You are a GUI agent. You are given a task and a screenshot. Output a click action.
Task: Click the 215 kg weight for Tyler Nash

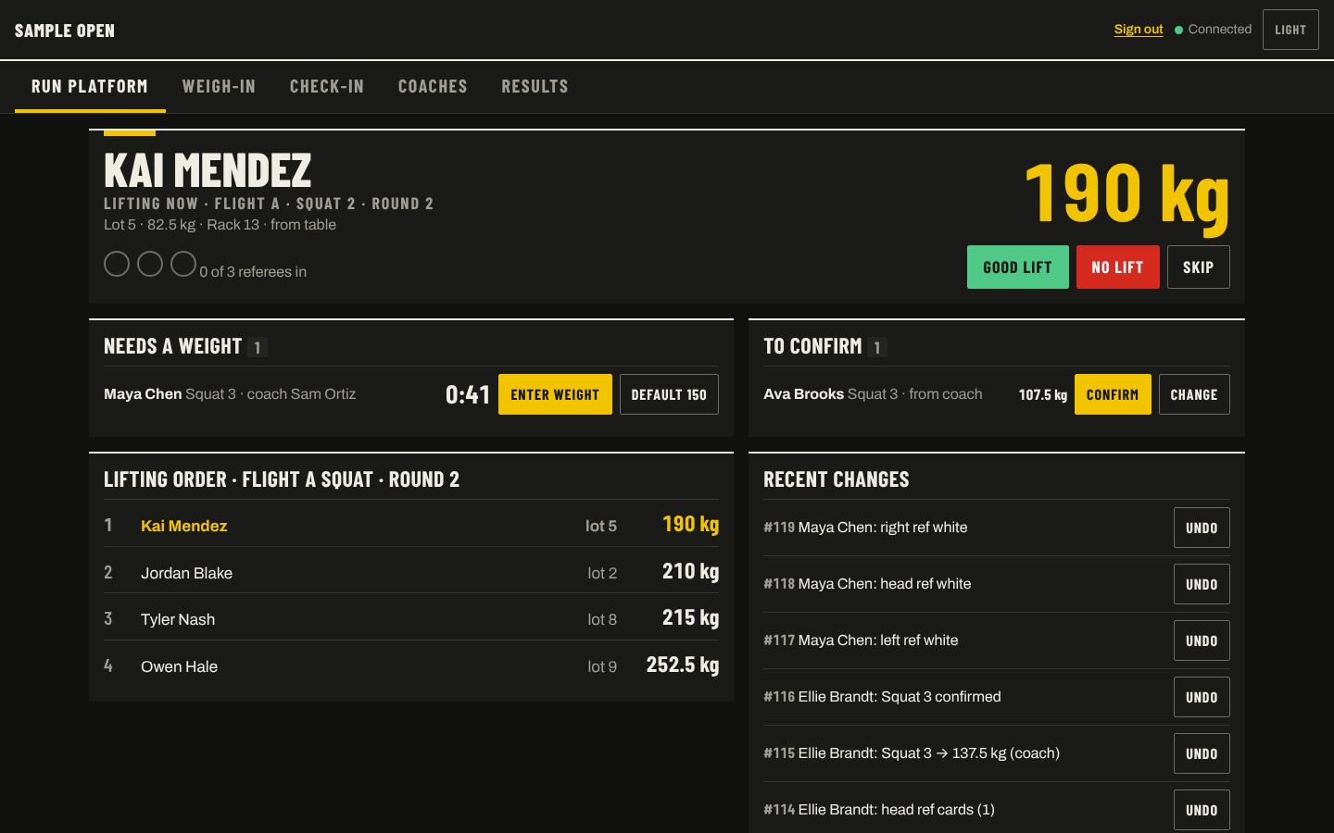[690, 618]
